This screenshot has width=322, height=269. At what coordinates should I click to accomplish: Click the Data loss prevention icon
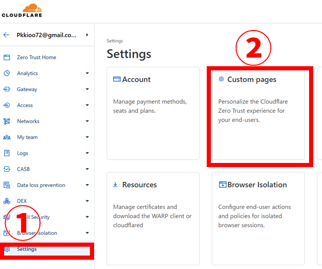click(7, 185)
